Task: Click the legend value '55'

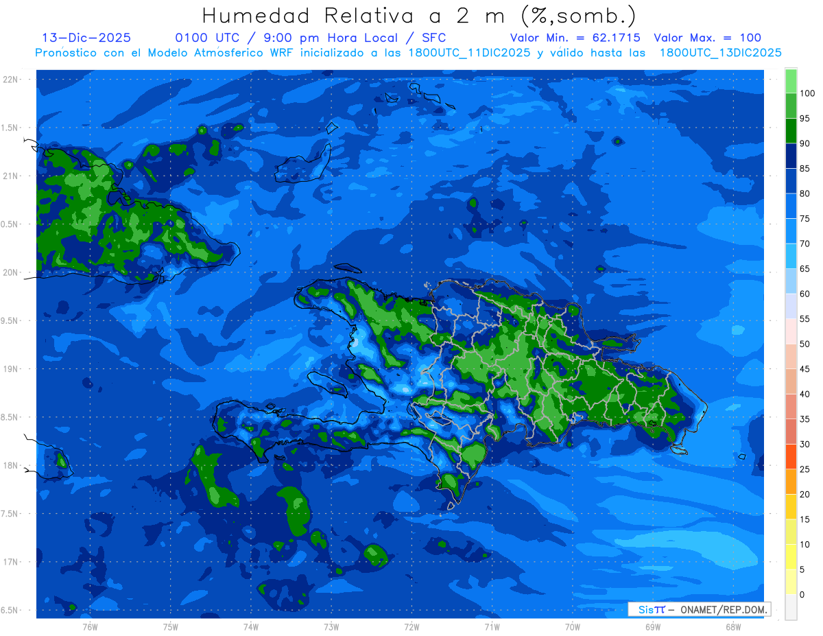Action: point(804,319)
